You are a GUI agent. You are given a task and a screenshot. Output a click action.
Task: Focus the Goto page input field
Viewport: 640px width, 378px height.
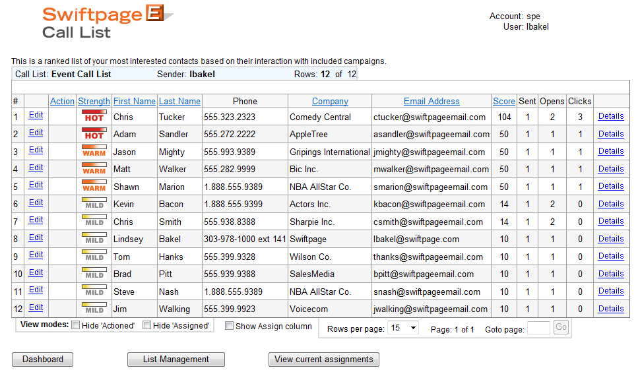point(538,329)
